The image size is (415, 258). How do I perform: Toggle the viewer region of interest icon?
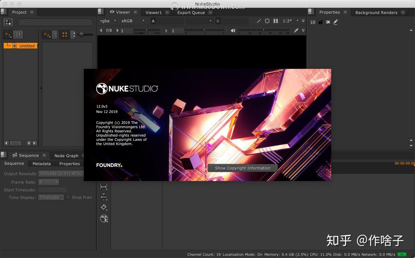[x=267, y=21]
